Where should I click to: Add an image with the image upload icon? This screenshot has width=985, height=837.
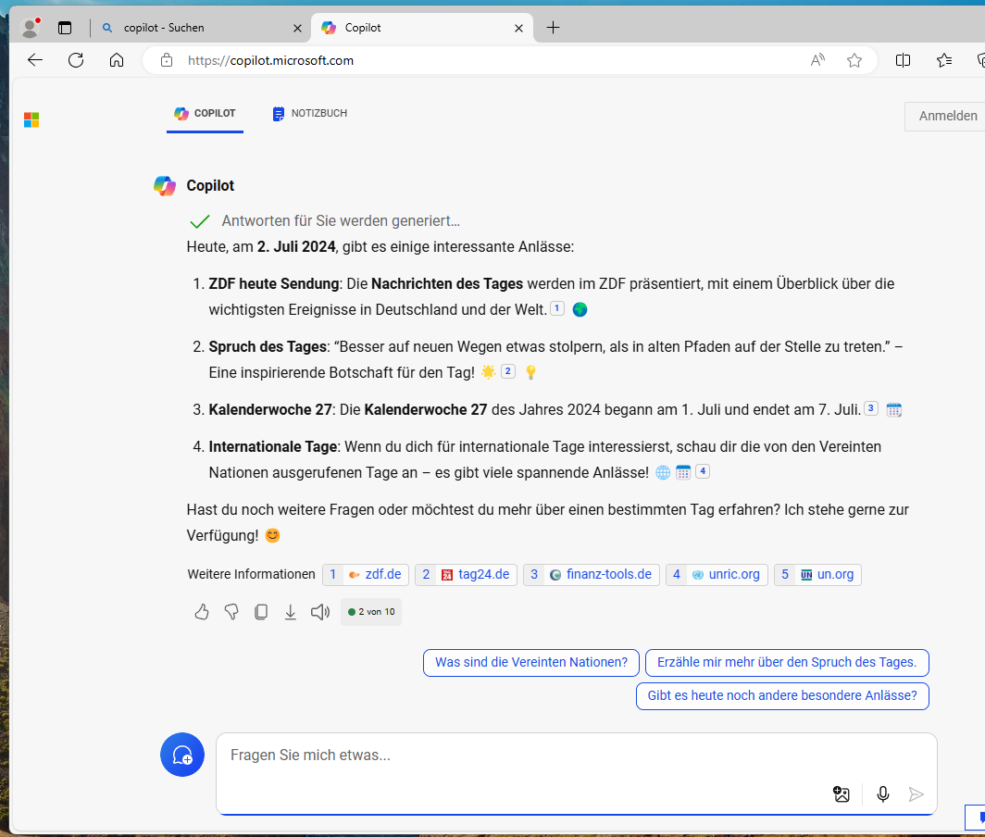coord(842,794)
